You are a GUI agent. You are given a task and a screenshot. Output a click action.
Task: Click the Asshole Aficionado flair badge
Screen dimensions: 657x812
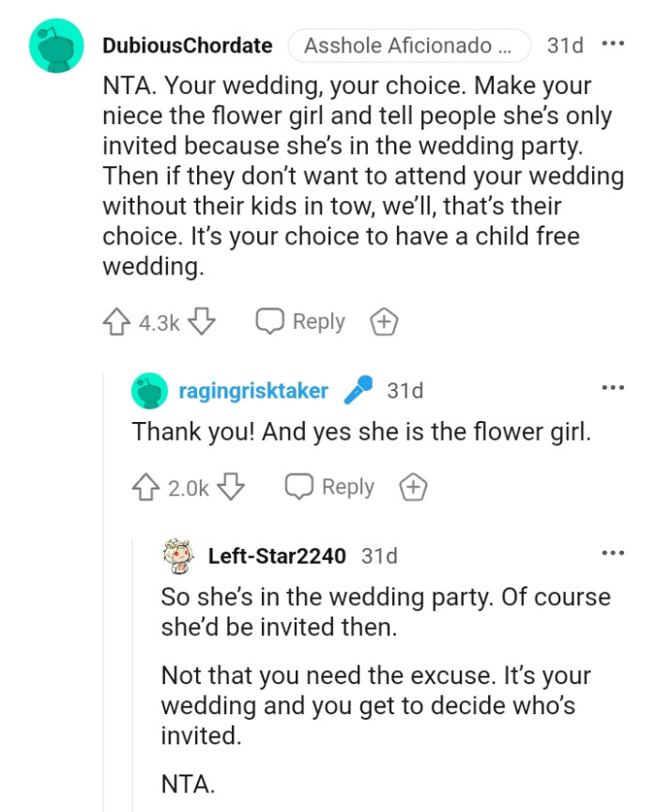(409, 45)
